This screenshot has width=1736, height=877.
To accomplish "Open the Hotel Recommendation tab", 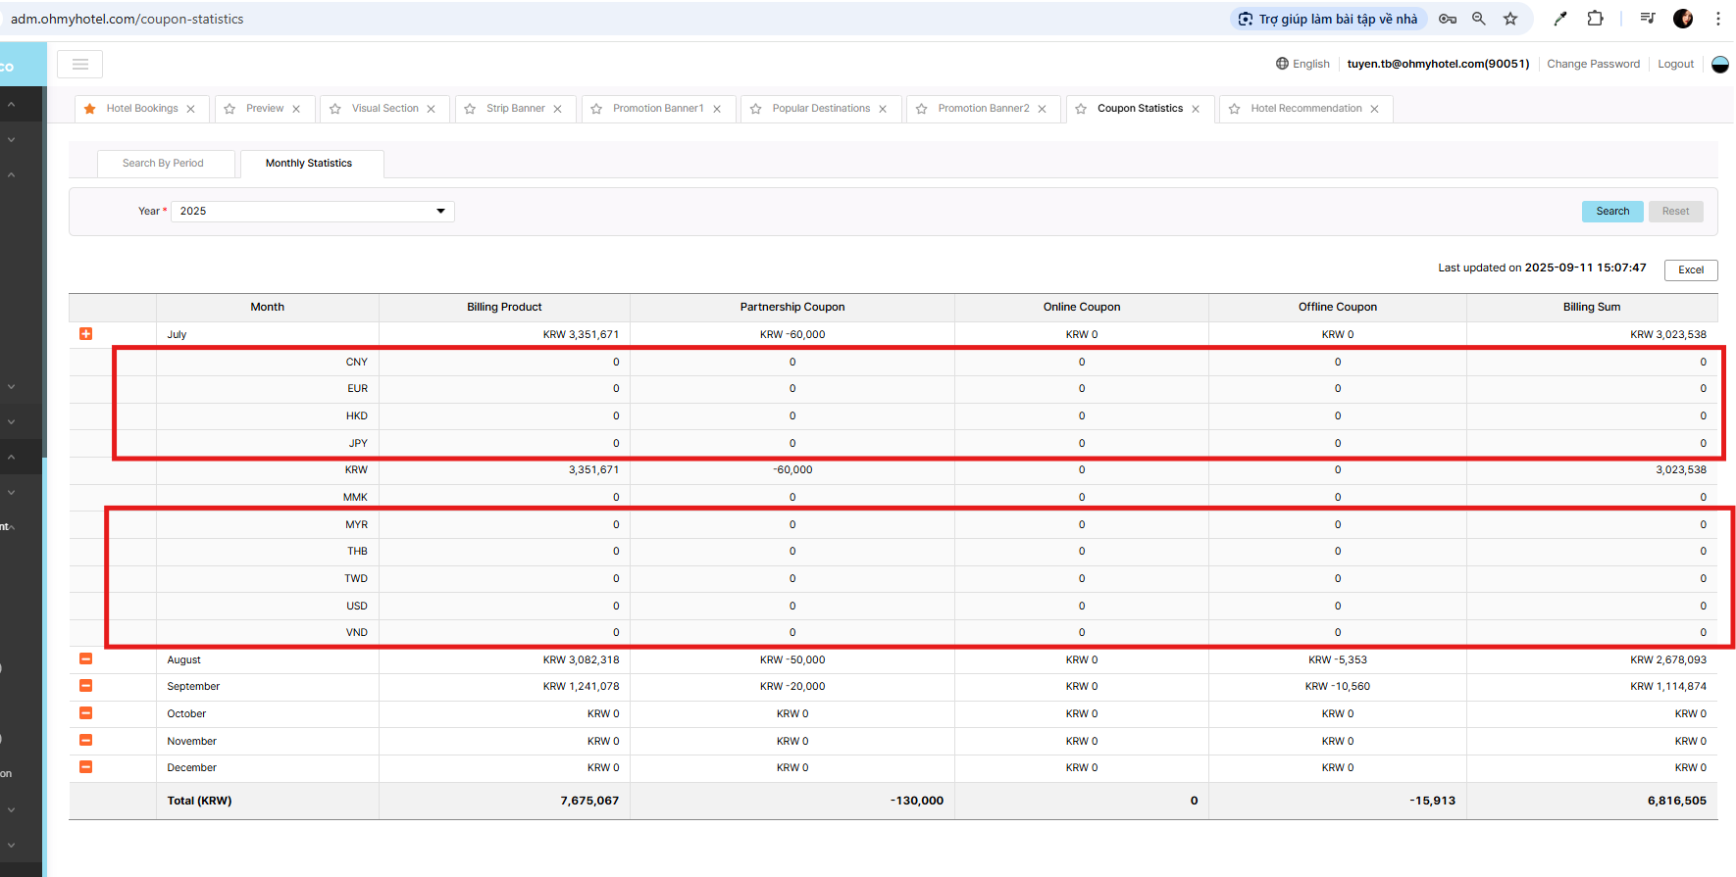I will point(1305,109).
